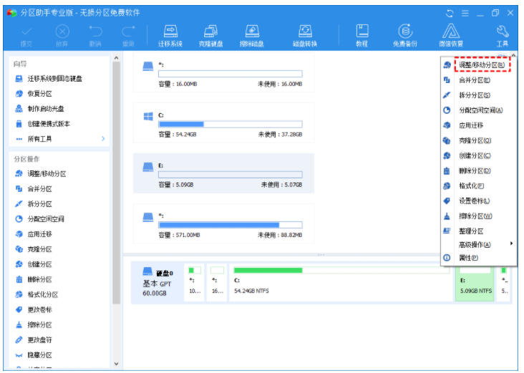
Task: Open the 磁盘转换 disk convert tool
Action: (x=305, y=35)
